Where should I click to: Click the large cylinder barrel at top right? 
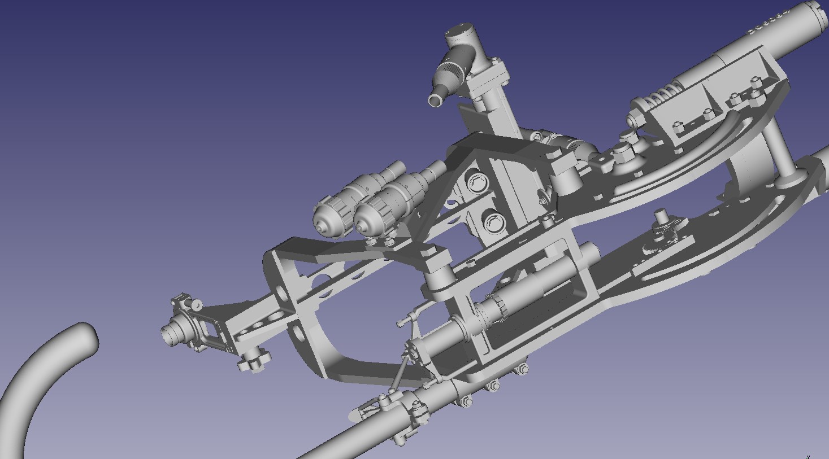(x=791, y=35)
